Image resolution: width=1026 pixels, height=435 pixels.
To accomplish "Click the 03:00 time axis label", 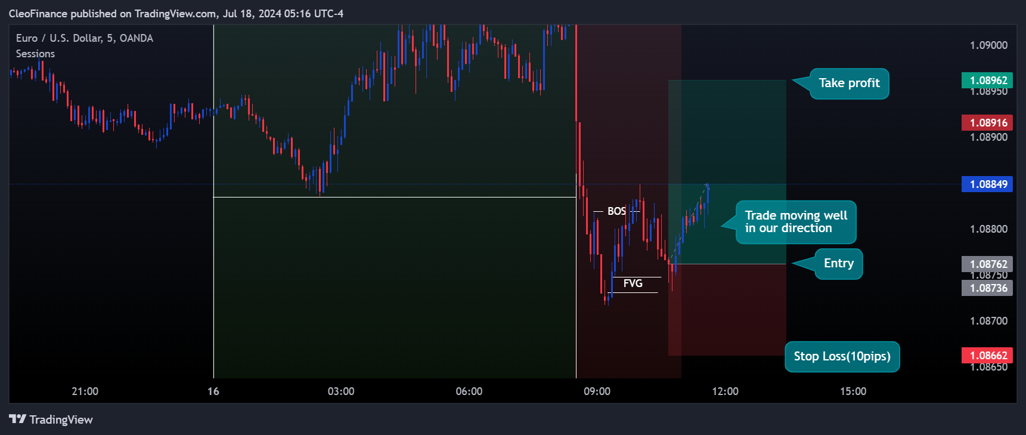I will click(341, 391).
